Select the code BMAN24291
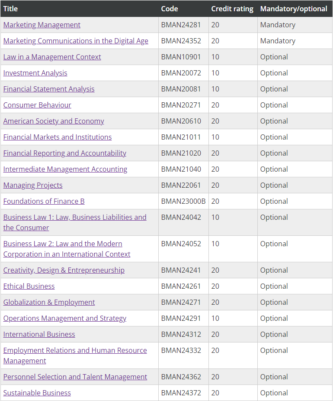The image size is (333, 401). pyautogui.click(x=181, y=318)
